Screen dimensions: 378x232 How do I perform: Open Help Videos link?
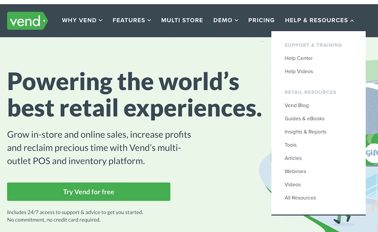pos(299,71)
